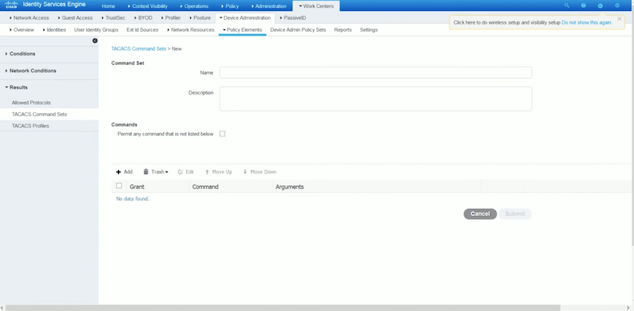Click the Edit pencil icon
Image resolution: width=634 pixels, height=311 pixels.
point(181,172)
